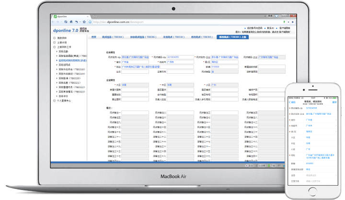Switch to the TB0306 tab
Screen dimensions: 345x200
(143, 37)
